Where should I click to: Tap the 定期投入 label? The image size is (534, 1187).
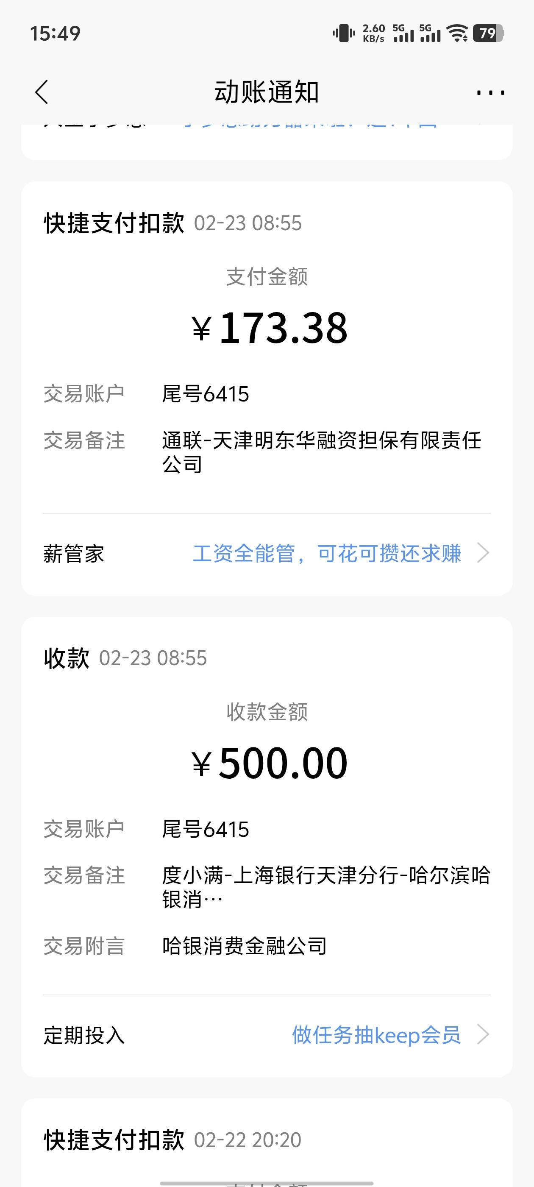tap(84, 1036)
